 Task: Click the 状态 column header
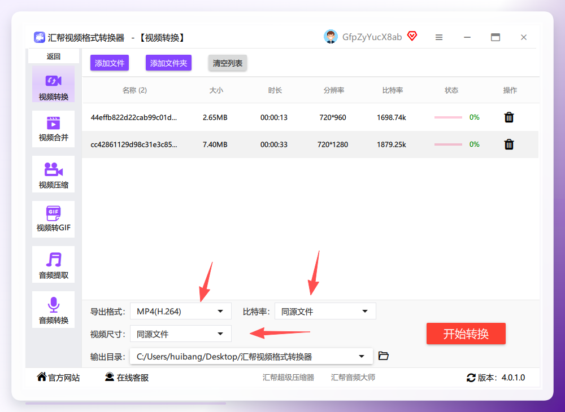[451, 90]
